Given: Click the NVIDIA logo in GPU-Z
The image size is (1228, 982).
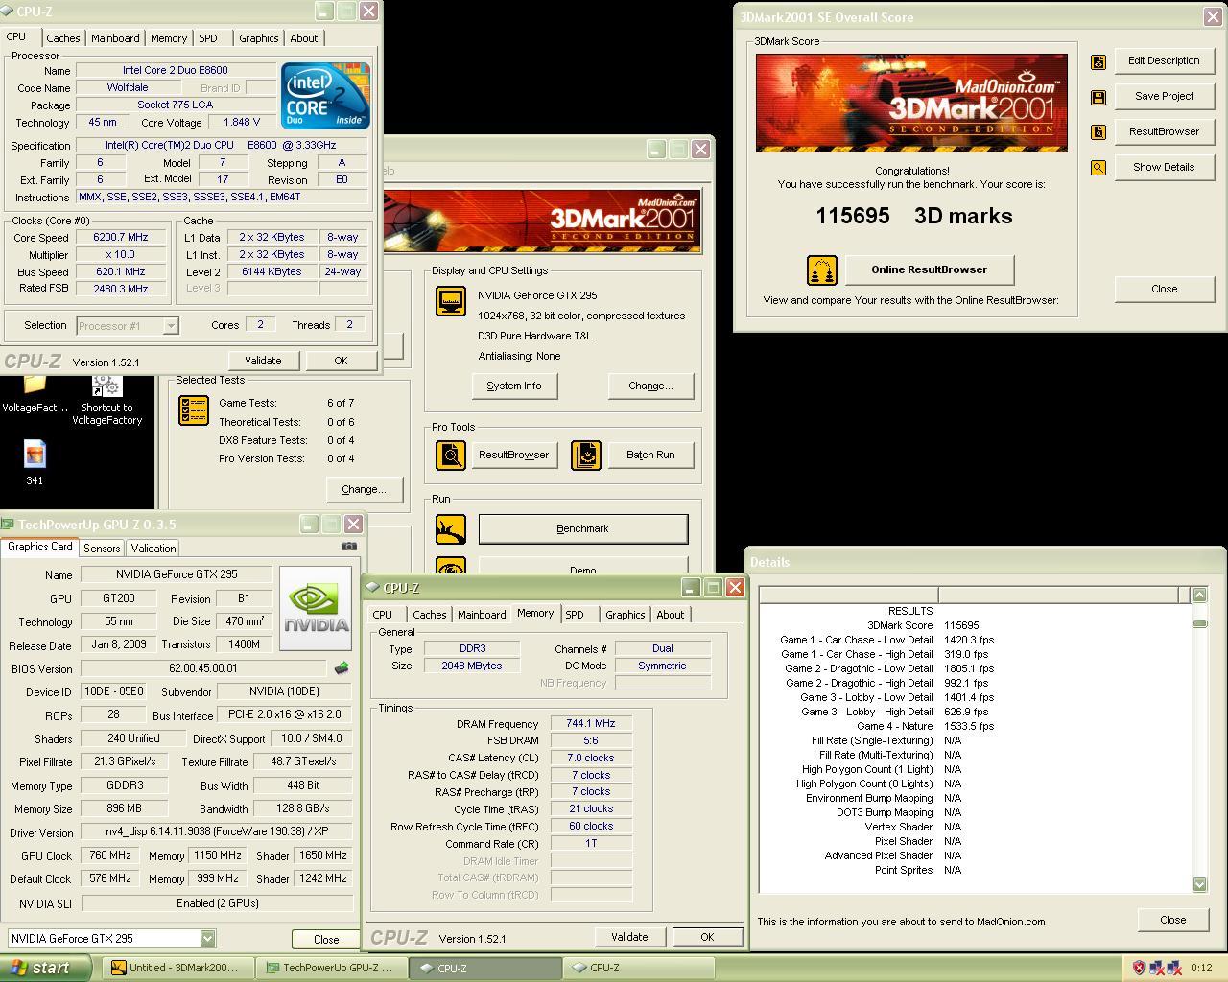Looking at the screenshot, I should 318,610.
